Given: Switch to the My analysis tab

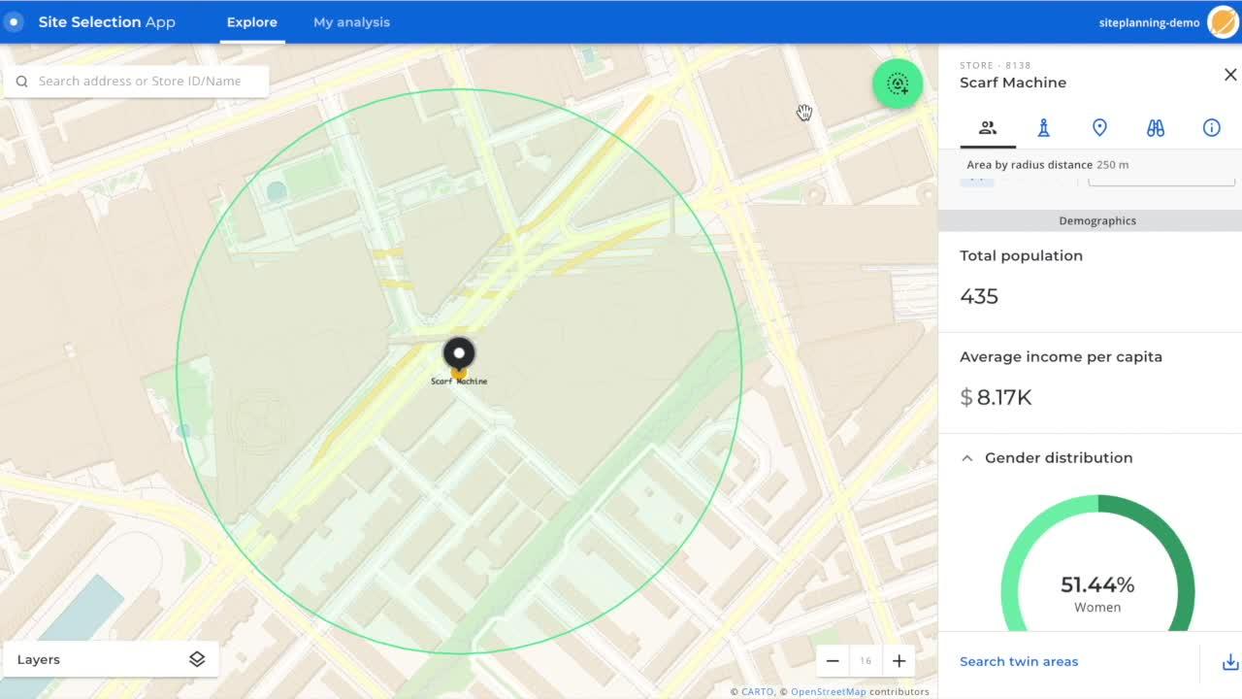Looking at the screenshot, I should [x=351, y=21].
